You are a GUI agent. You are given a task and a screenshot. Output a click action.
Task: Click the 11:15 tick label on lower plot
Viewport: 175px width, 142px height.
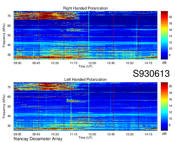74,134
